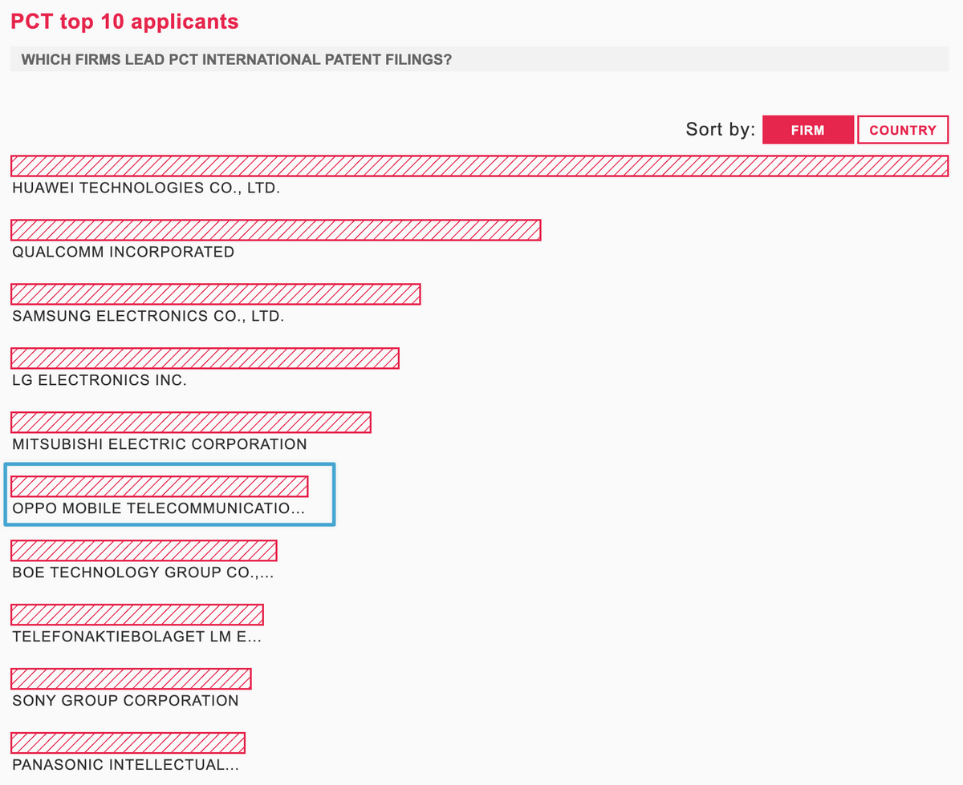Image resolution: width=963 pixels, height=785 pixels.
Task: Select the LG Electronics bar
Action: point(205,358)
